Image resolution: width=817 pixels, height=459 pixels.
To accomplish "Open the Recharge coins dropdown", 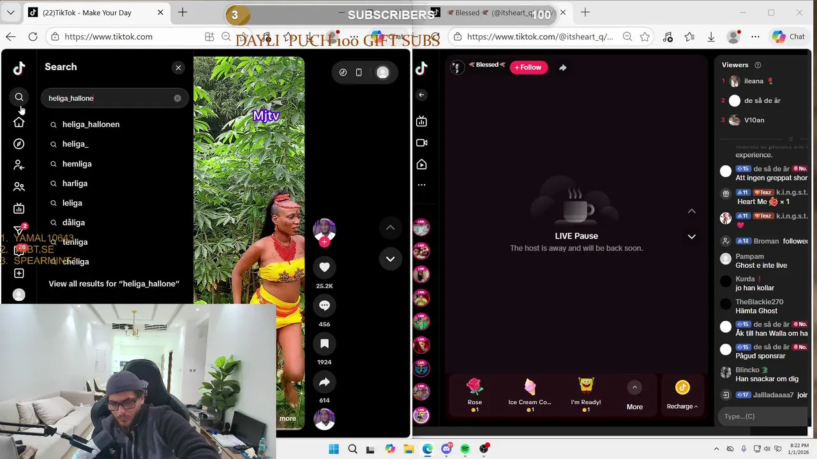I will pos(682,396).
